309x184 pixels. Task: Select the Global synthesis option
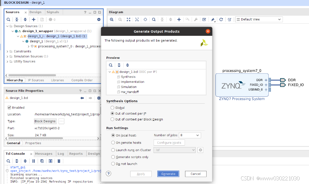tap(112, 108)
